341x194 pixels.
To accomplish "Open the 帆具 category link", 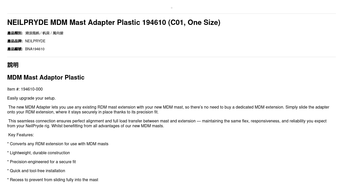I will pos(46,33).
